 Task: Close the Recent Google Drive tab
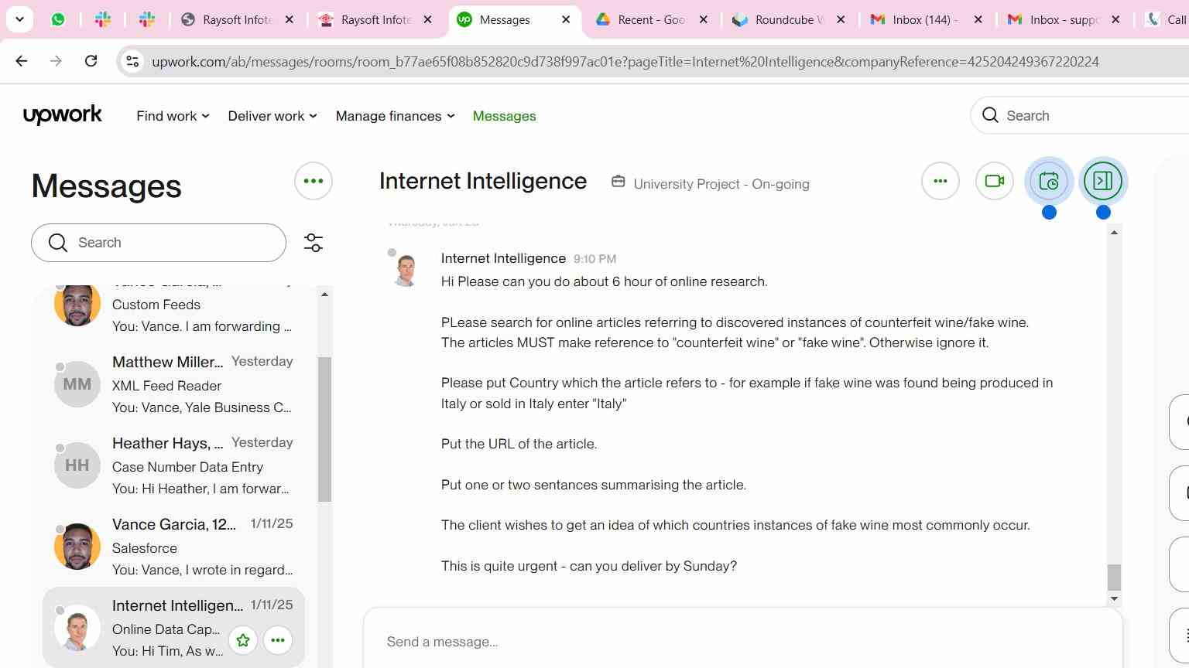704,19
